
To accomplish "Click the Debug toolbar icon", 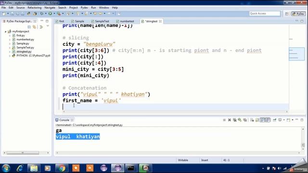I will [x=42, y=13].
